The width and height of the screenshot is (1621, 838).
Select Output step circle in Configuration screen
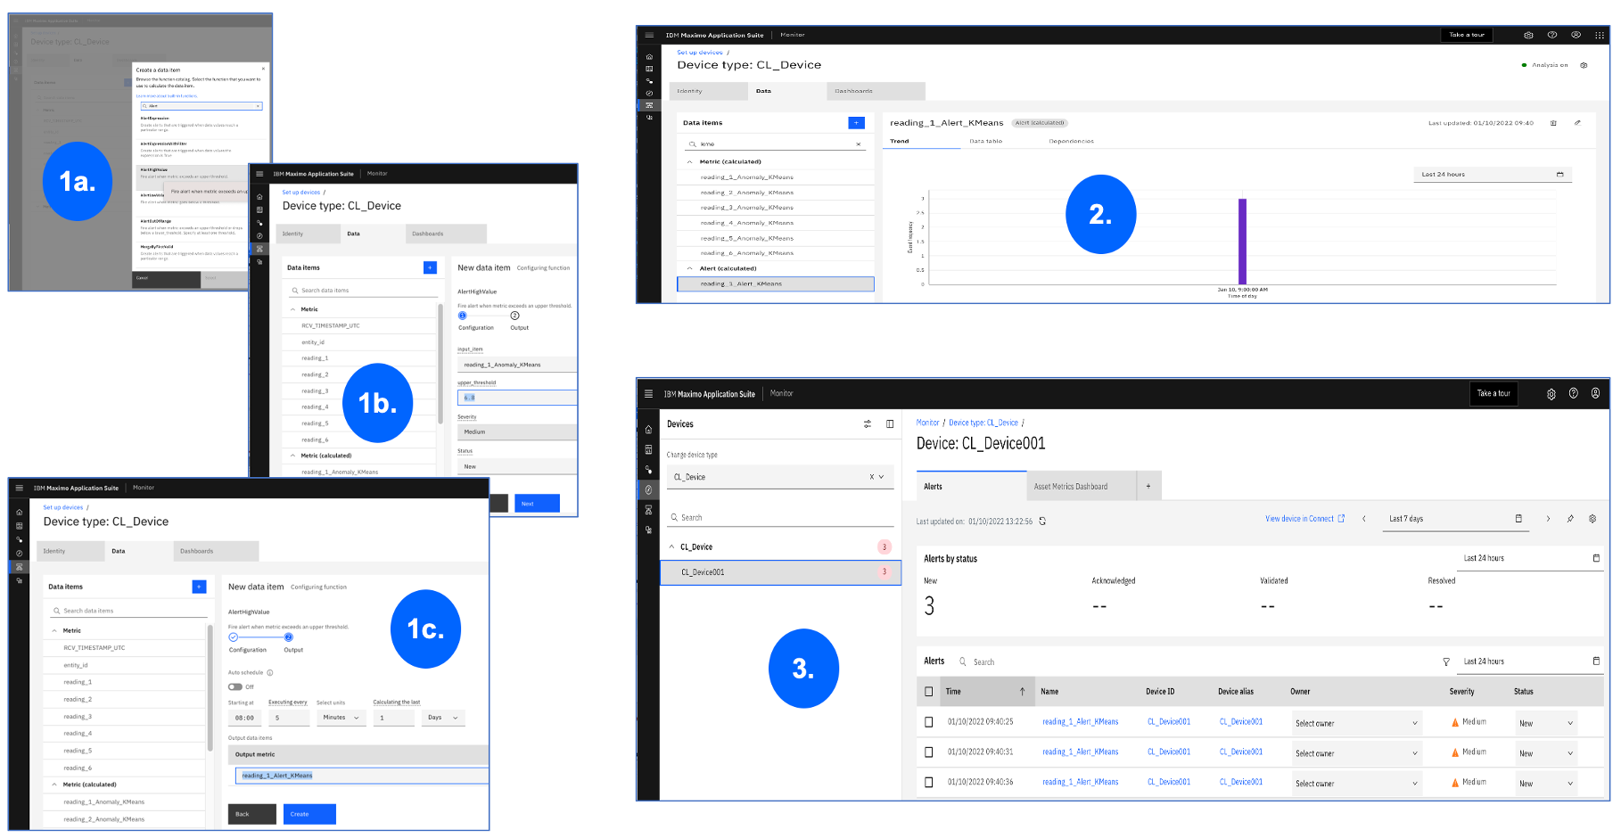click(514, 316)
